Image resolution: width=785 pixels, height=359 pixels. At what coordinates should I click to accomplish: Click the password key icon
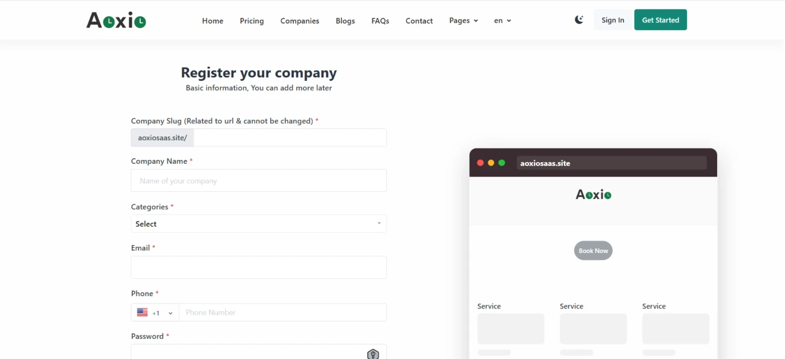click(x=373, y=353)
